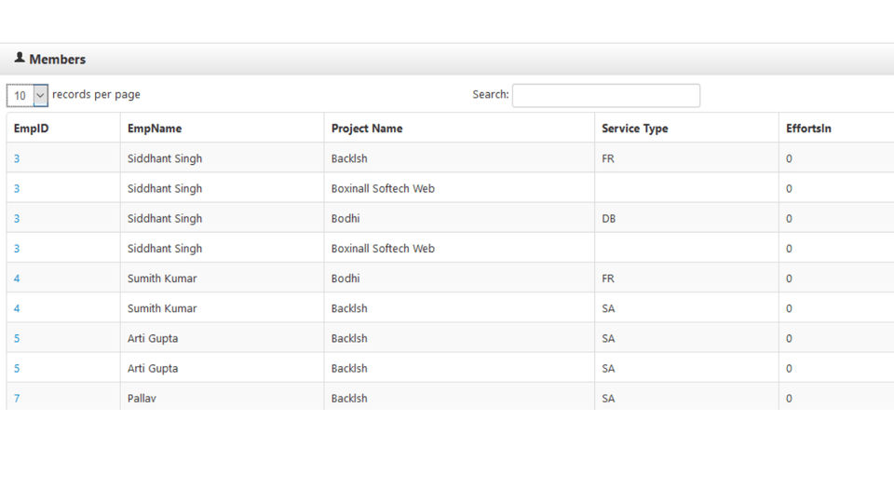The width and height of the screenshot is (894, 503).
Task: Select the Pallav name cell
Action: [142, 399]
